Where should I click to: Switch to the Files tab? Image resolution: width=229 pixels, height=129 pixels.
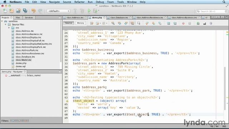tap(18, 18)
